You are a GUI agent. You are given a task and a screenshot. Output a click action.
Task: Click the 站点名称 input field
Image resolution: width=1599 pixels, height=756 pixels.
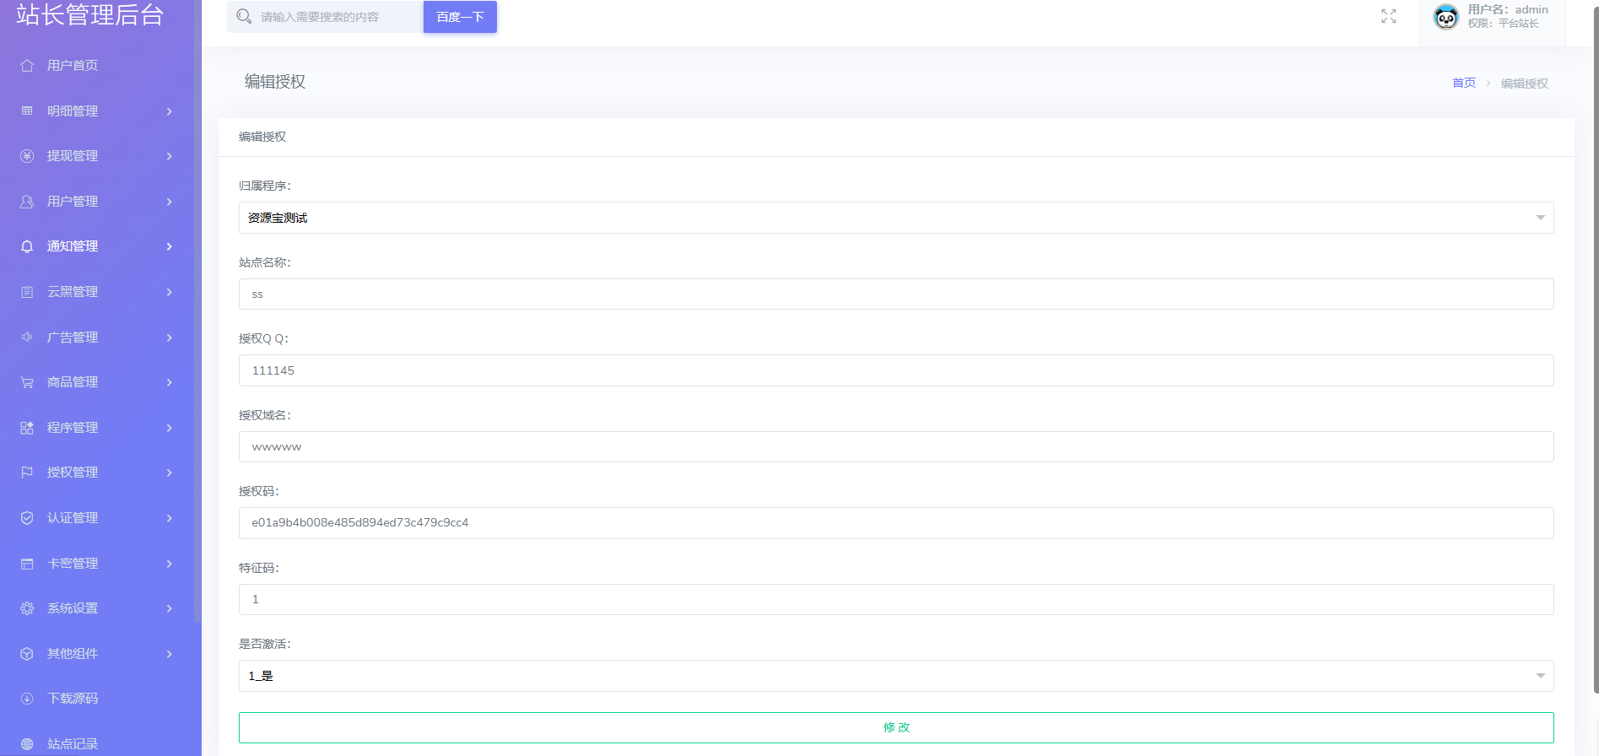click(896, 294)
